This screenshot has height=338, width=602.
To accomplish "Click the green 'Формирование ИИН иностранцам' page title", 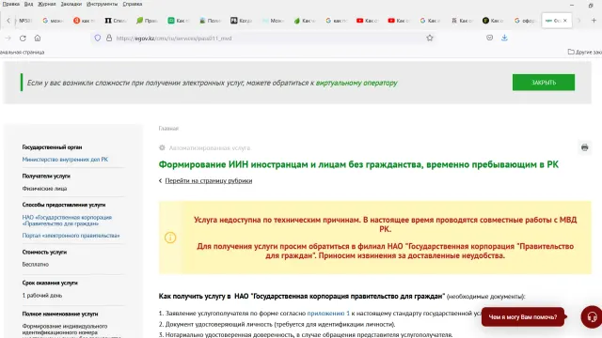I will (x=358, y=164).
